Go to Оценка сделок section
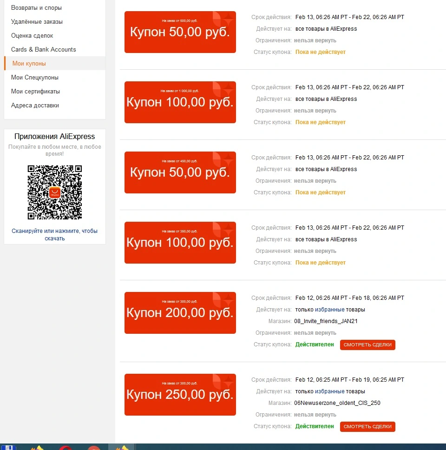This screenshot has width=446, height=450. coord(32,36)
